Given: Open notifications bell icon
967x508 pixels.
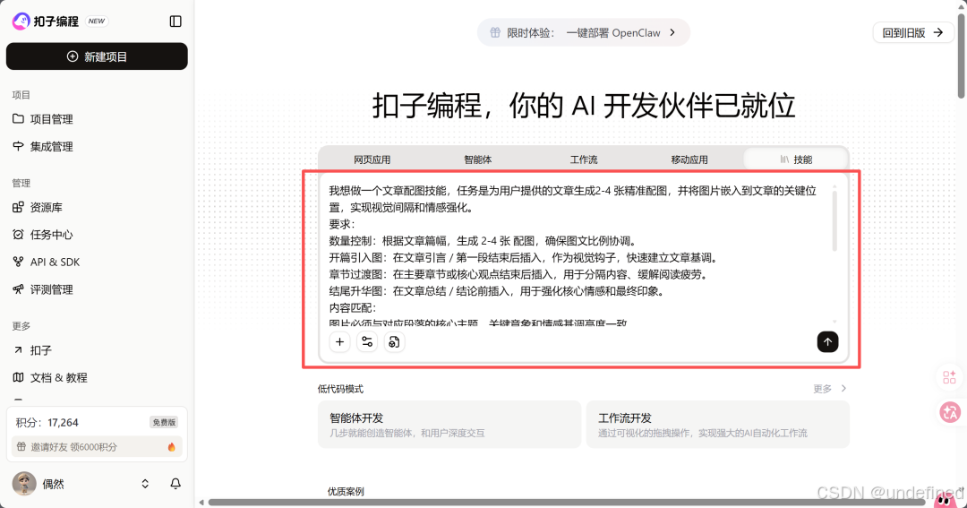Looking at the screenshot, I should click(x=175, y=484).
